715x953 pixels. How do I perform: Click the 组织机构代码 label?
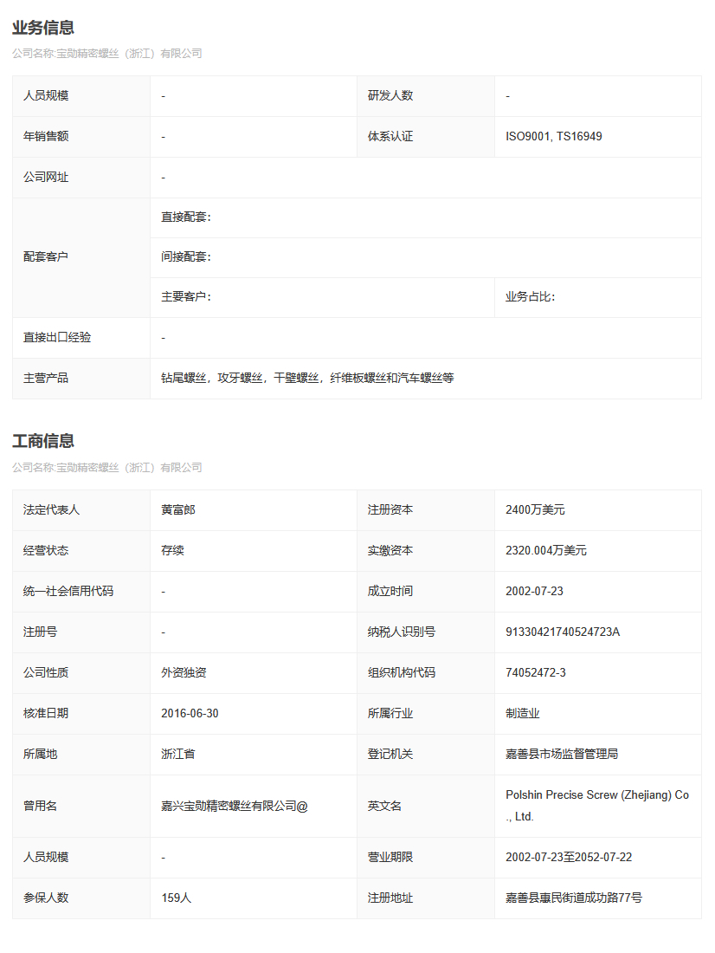402,673
